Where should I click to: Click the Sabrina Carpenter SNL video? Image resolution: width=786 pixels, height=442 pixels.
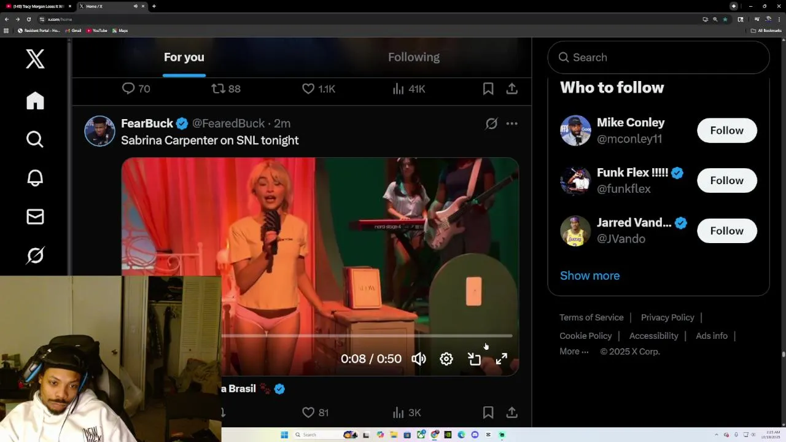tap(320, 266)
